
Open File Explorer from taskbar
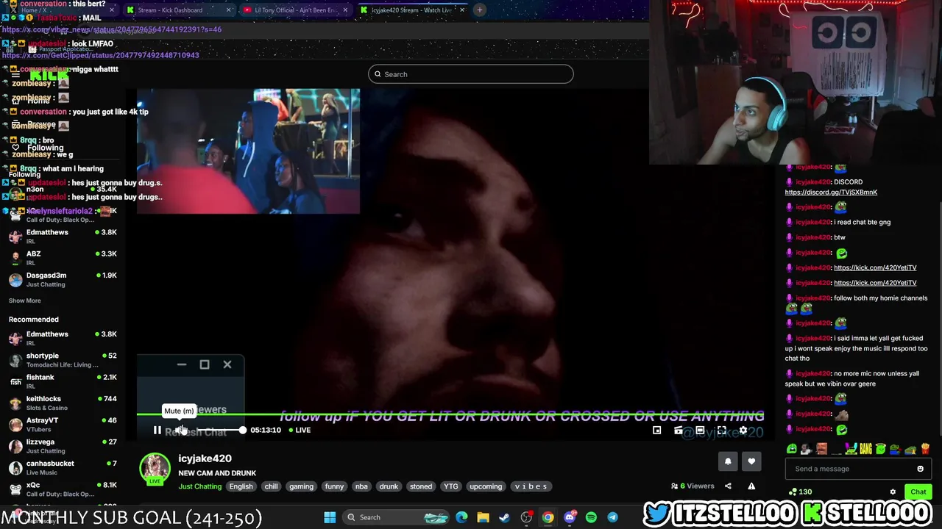(483, 517)
